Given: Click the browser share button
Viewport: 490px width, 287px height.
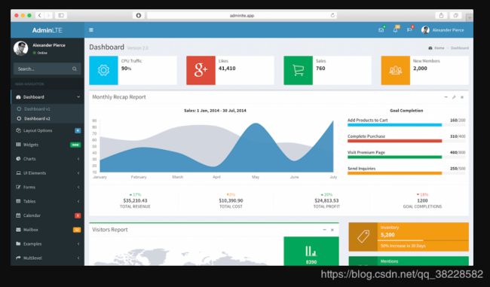Looking at the screenshot, I should point(441,15).
